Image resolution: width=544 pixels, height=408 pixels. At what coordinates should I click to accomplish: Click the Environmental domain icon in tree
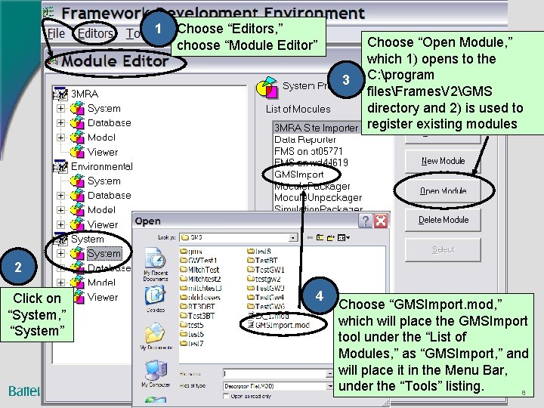tap(60, 166)
